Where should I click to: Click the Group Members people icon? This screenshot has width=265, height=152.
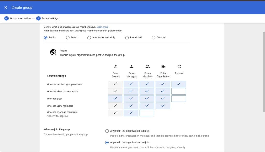(147, 66)
